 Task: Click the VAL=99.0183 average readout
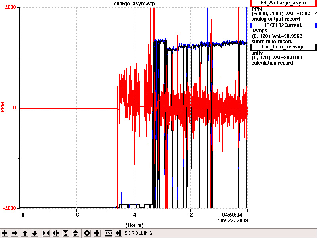click(x=287, y=58)
